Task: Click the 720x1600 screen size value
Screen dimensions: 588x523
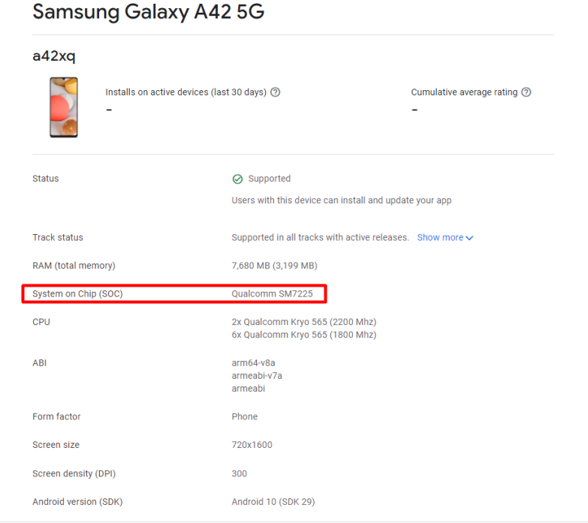Action: coord(252,445)
